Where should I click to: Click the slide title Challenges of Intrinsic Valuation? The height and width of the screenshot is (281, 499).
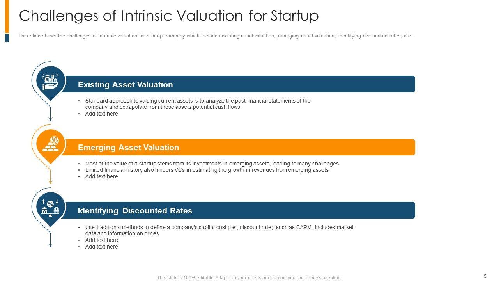tap(169, 16)
